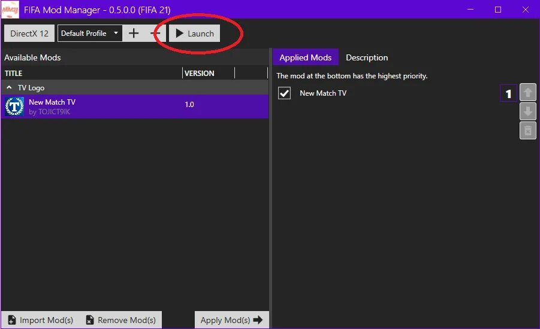Image resolution: width=540 pixels, height=329 pixels.
Task: Maximize the FIFA Mod Manager window
Action: [498, 10]
